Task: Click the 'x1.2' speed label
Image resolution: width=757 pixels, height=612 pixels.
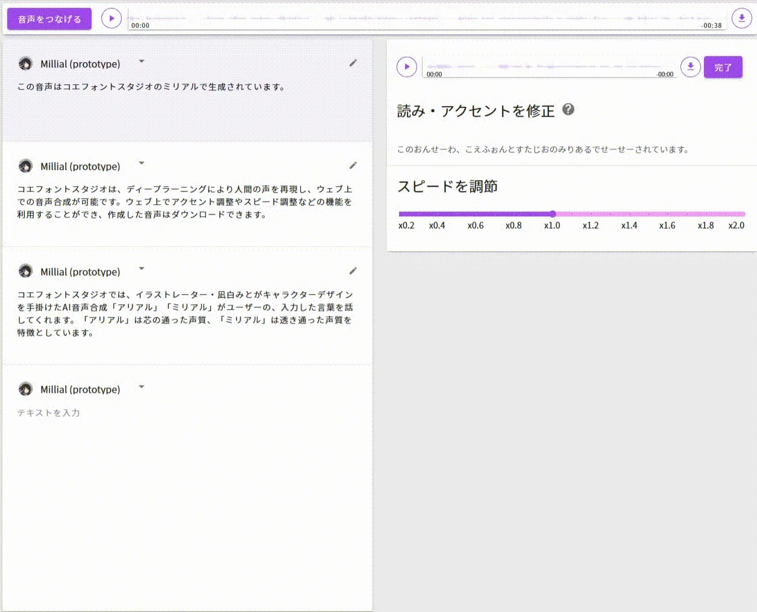Action: [591, 225]
